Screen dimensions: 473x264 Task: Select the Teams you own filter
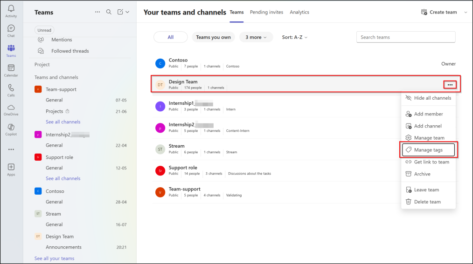[213, 37]
